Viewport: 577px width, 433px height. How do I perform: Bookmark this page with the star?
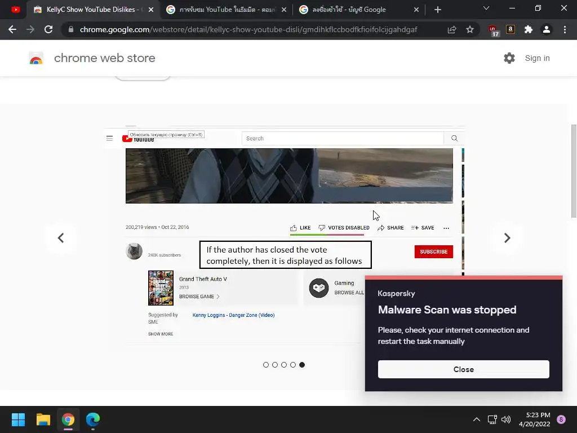pyautogui.click(x=470, y=29)
